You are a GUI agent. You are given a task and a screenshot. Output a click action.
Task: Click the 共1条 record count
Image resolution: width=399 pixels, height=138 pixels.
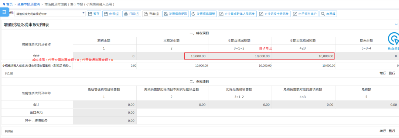(9, 73)
